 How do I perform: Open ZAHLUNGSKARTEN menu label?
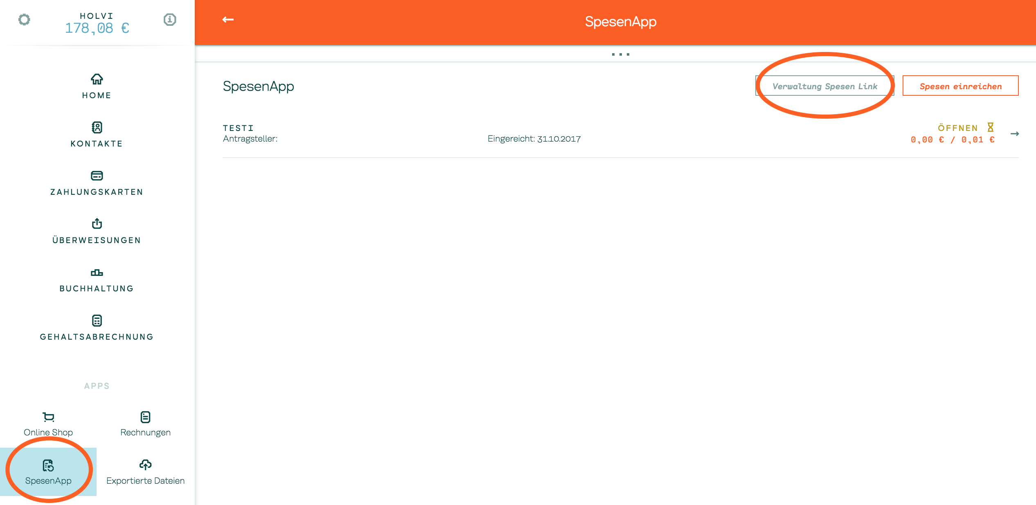tap(97, 192)
